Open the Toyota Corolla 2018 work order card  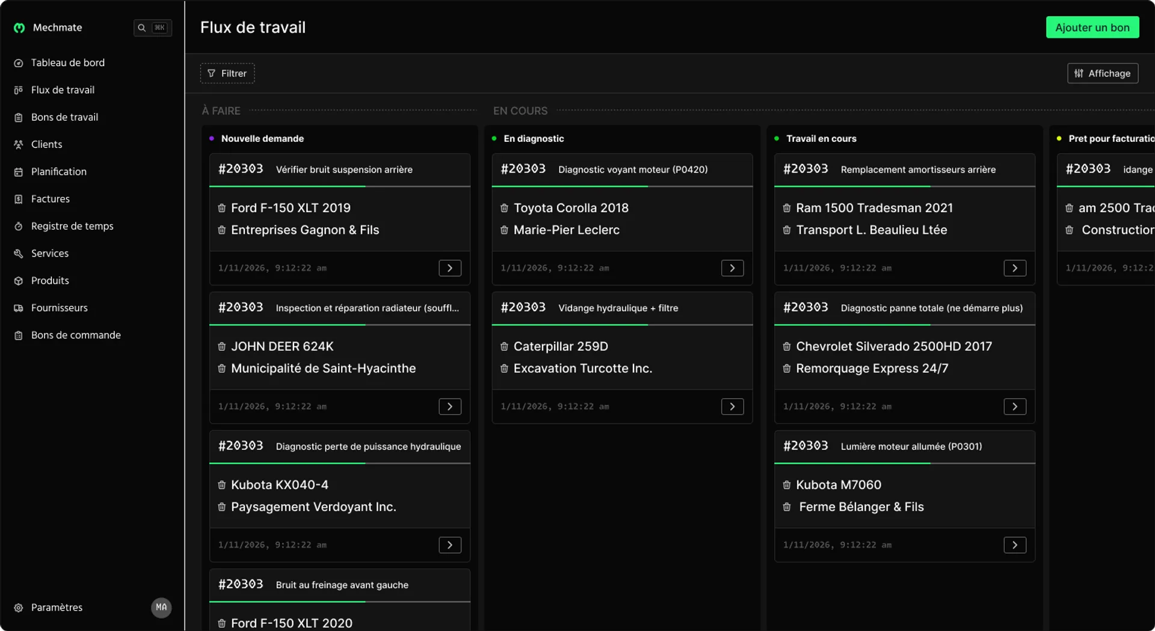coord(621,219)
